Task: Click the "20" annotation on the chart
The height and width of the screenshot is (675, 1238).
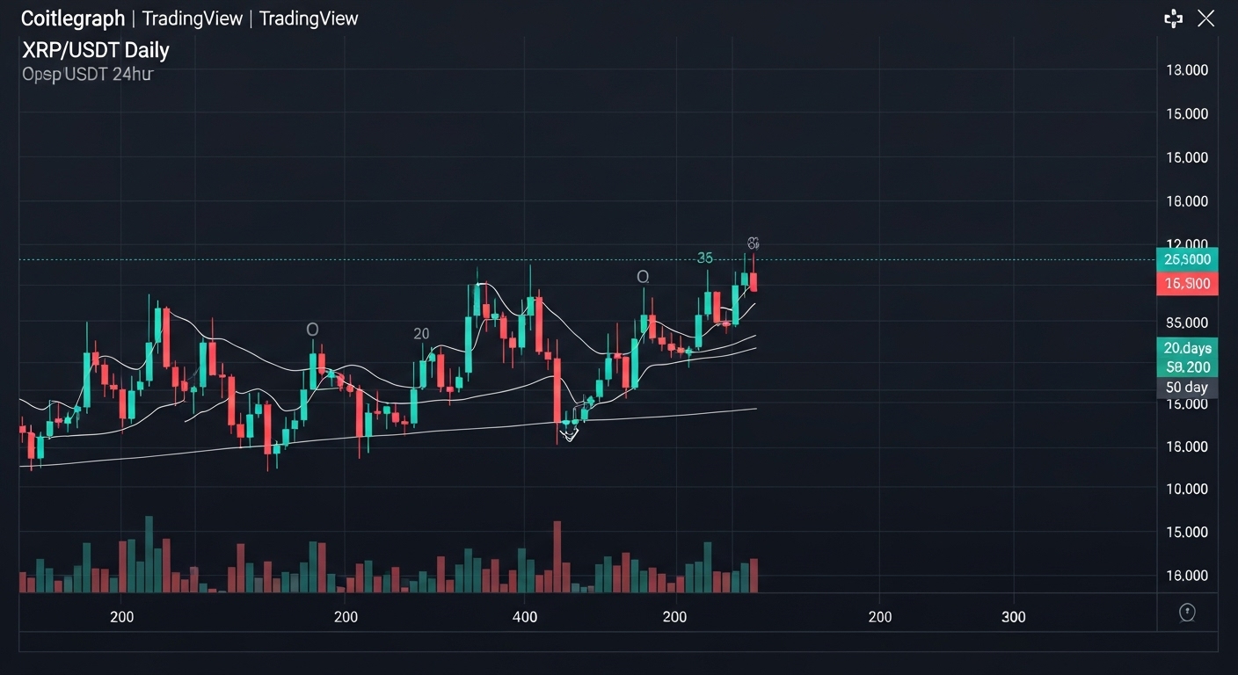Action: coord(421,334)
